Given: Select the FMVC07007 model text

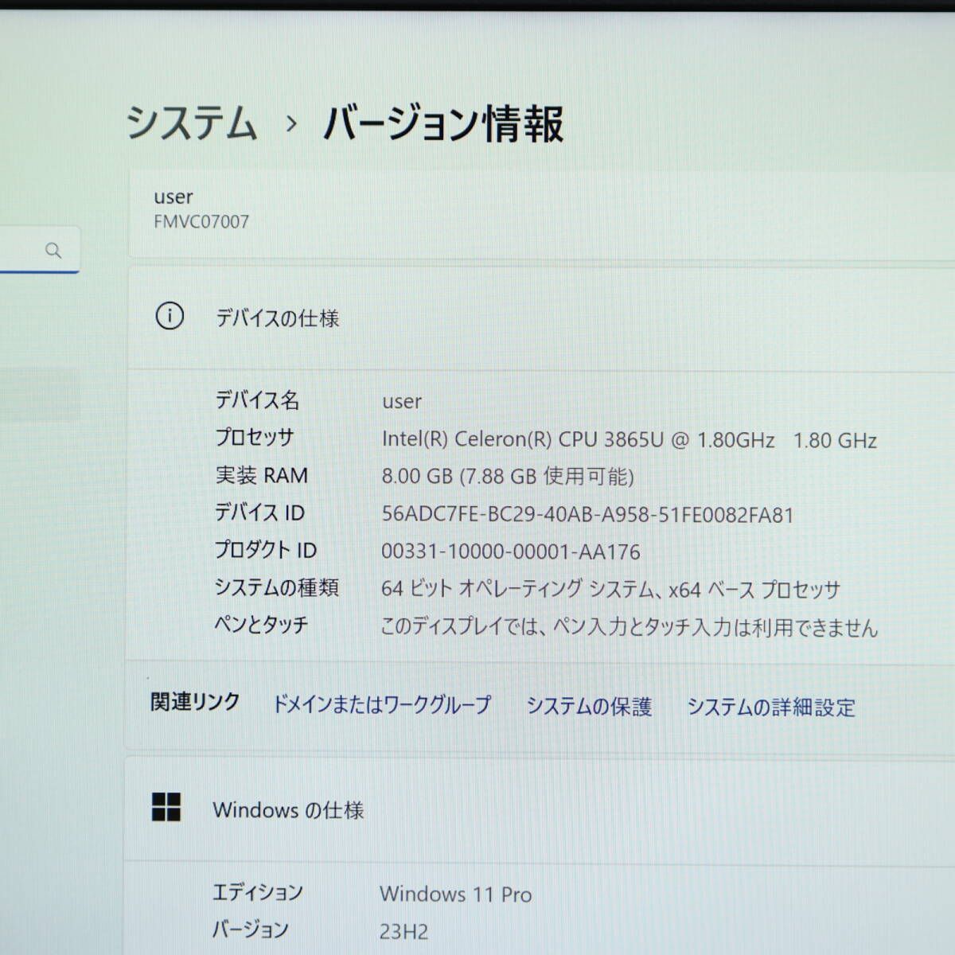Looking at the screenshot, I should click(201, 222).
